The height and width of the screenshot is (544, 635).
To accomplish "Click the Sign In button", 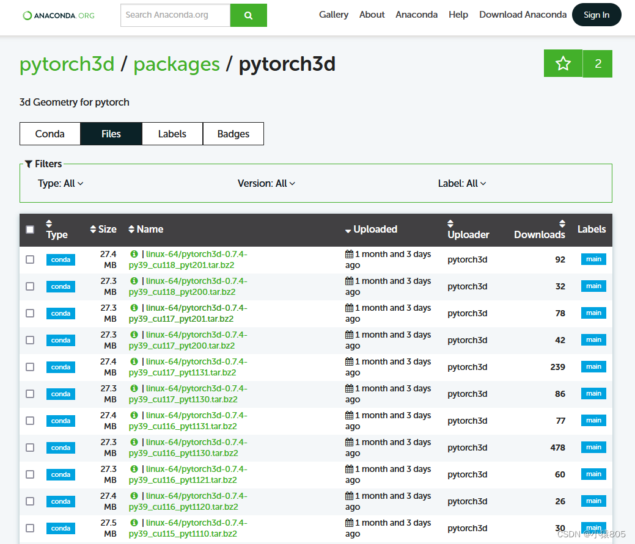I will [x=596, y=15].
